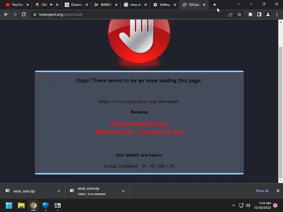Screen dimensions: 283x212
Task: Switch to the Click tab playing audio
Action: pyautogui.click(x=44, y=5)
